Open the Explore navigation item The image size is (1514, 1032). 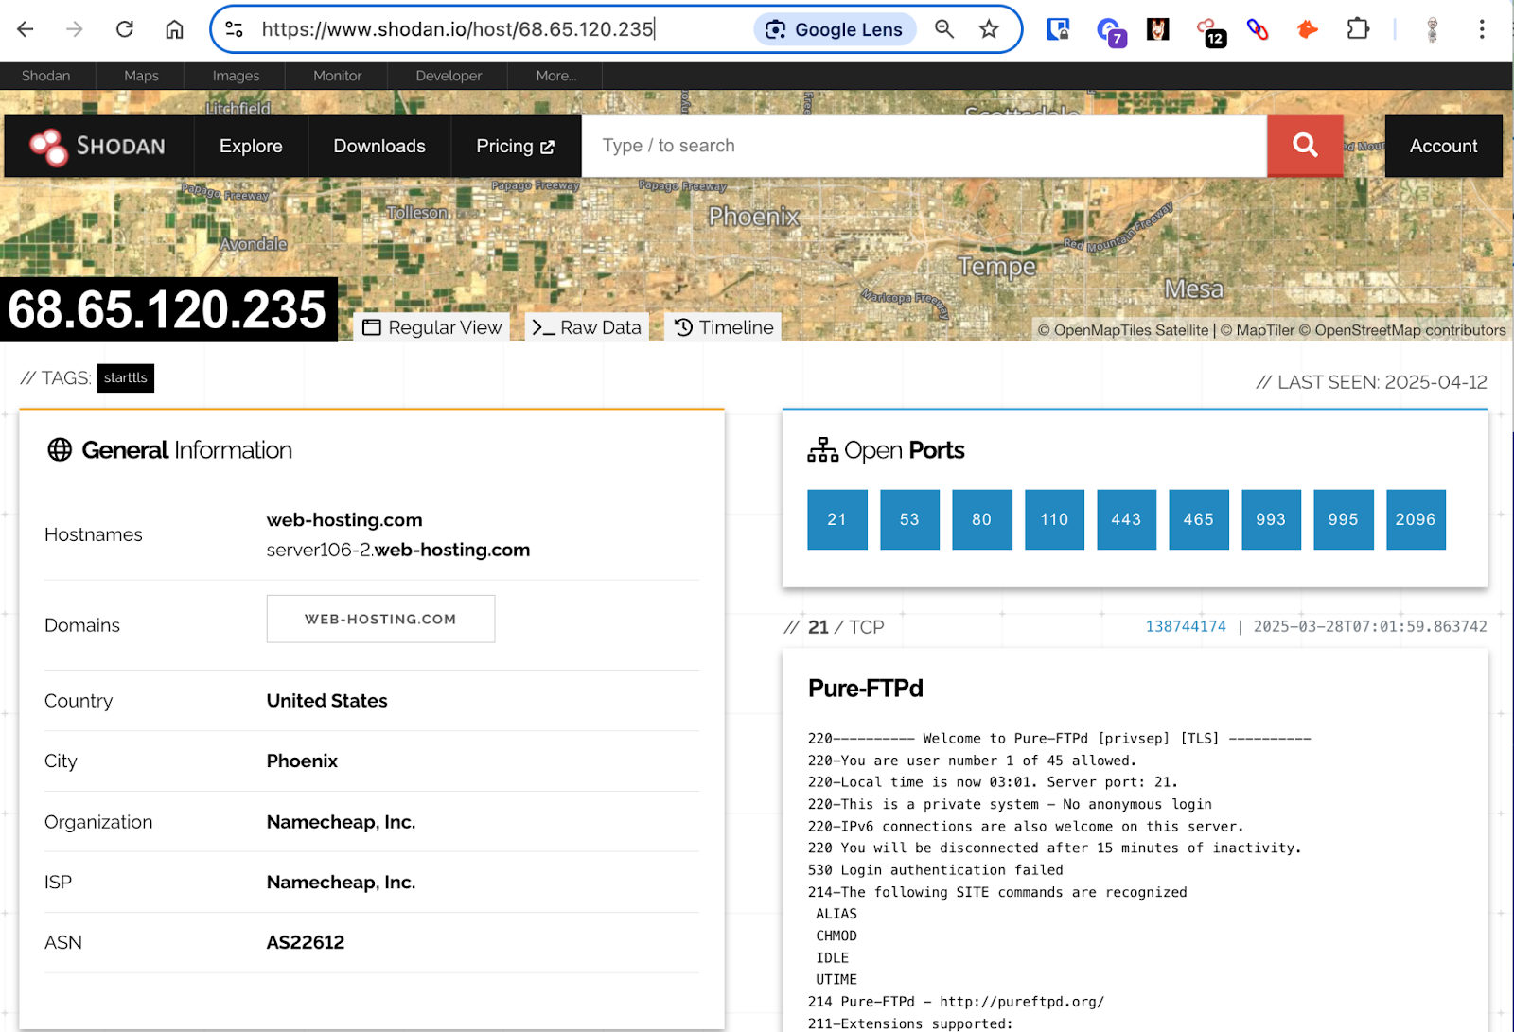(251, 147)
